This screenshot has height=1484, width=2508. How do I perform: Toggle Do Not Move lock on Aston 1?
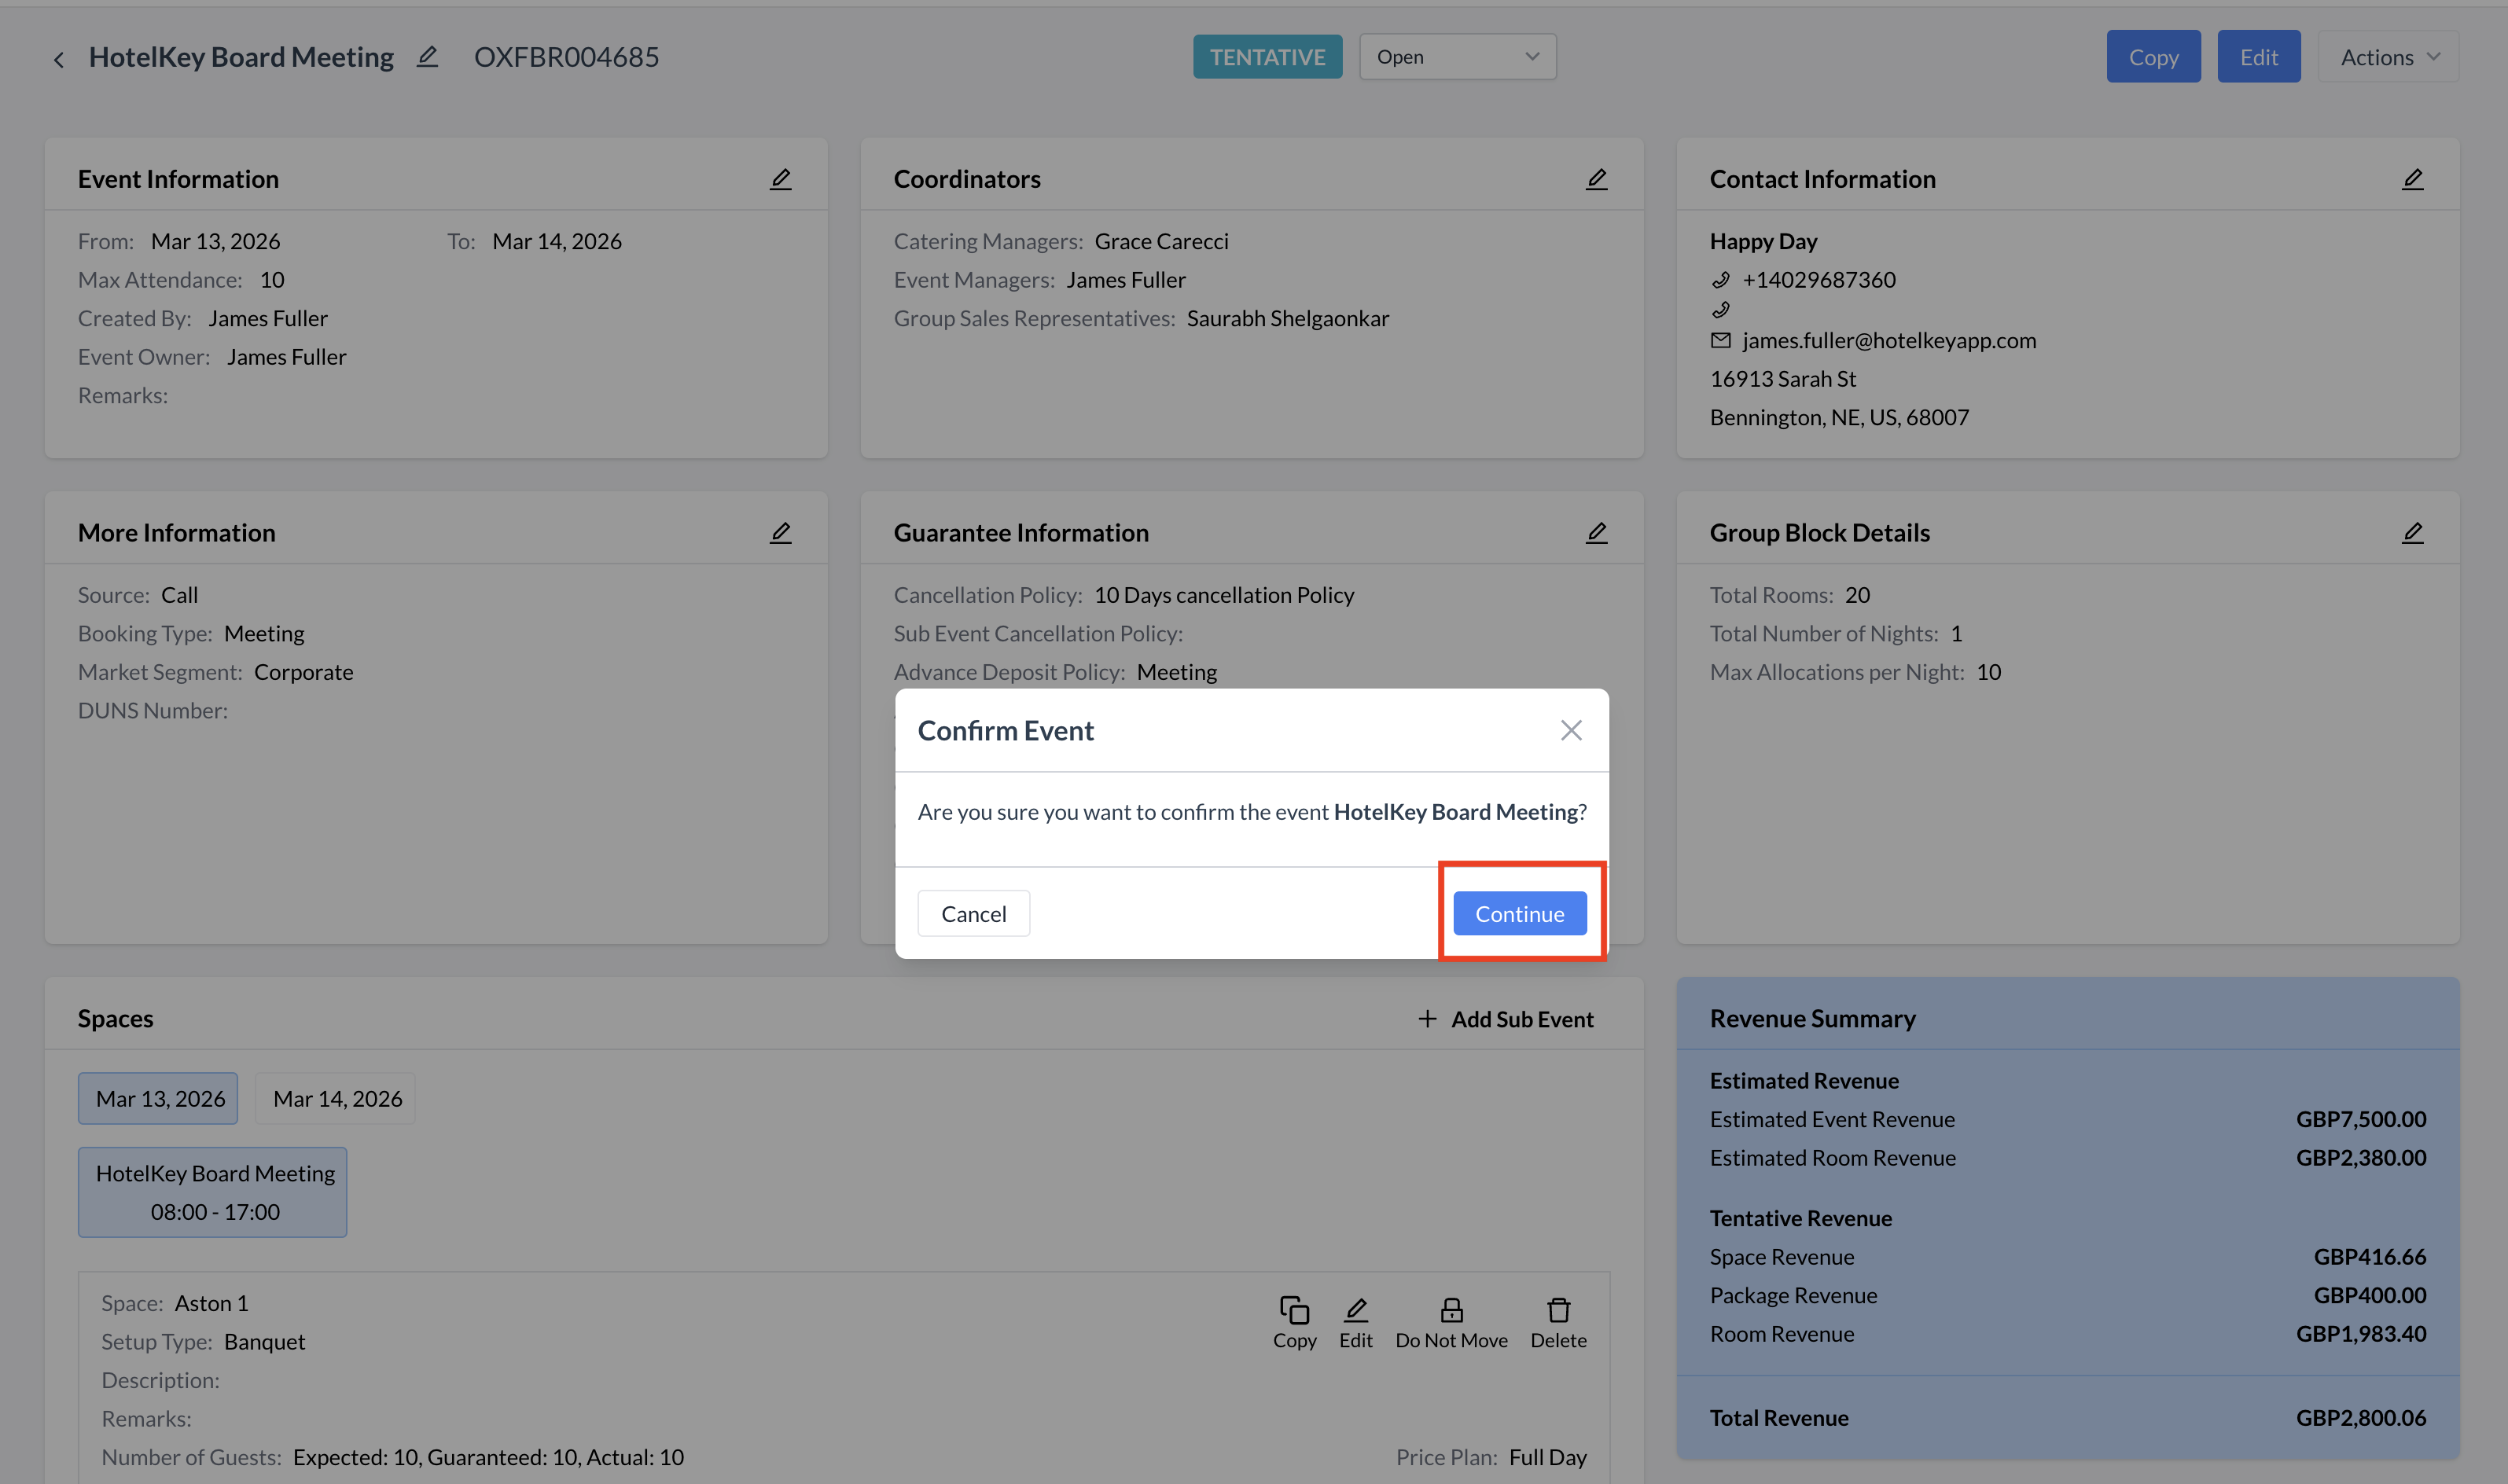(1451, 1322)
